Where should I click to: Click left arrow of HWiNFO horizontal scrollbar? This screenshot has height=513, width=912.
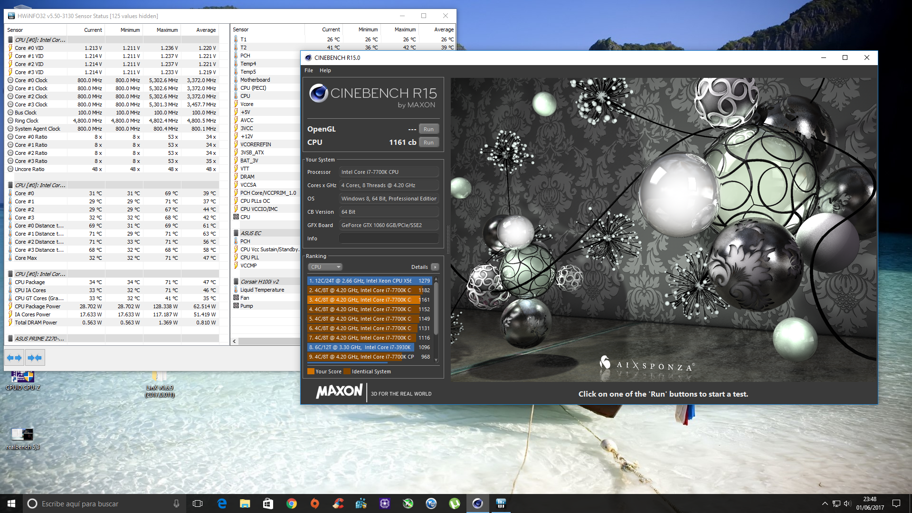235,341
